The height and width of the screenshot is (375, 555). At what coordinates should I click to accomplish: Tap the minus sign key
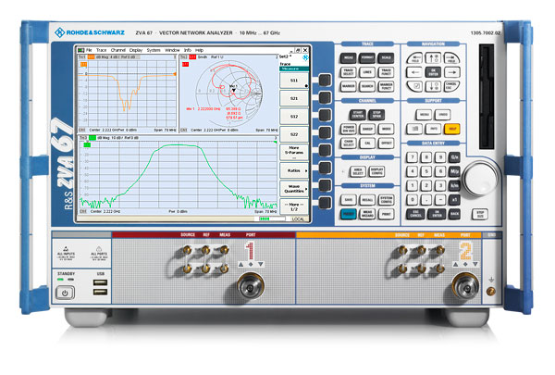tap(440, 200)
